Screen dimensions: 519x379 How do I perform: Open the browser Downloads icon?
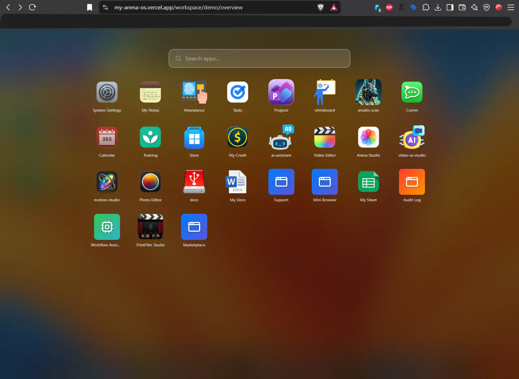click(438, 7)
